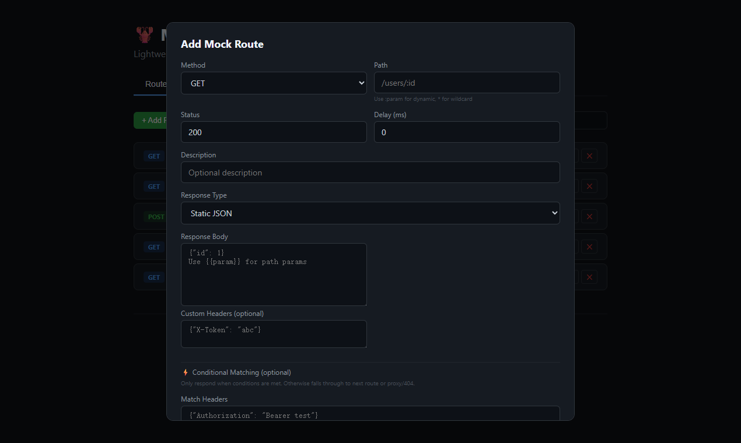This screenshot has width=741, height=443.
Task: Click the Optional description field
Action: coord(370,172)
